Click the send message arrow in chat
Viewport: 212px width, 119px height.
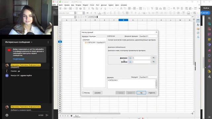47,115
